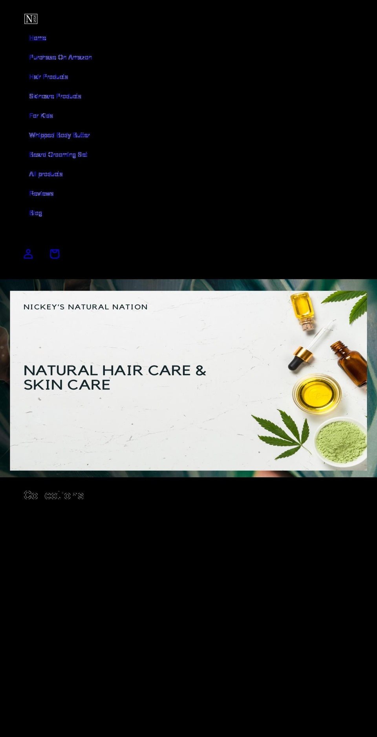Select Hair Products menu item
This screenshot has width=377, height=737.
49,77
